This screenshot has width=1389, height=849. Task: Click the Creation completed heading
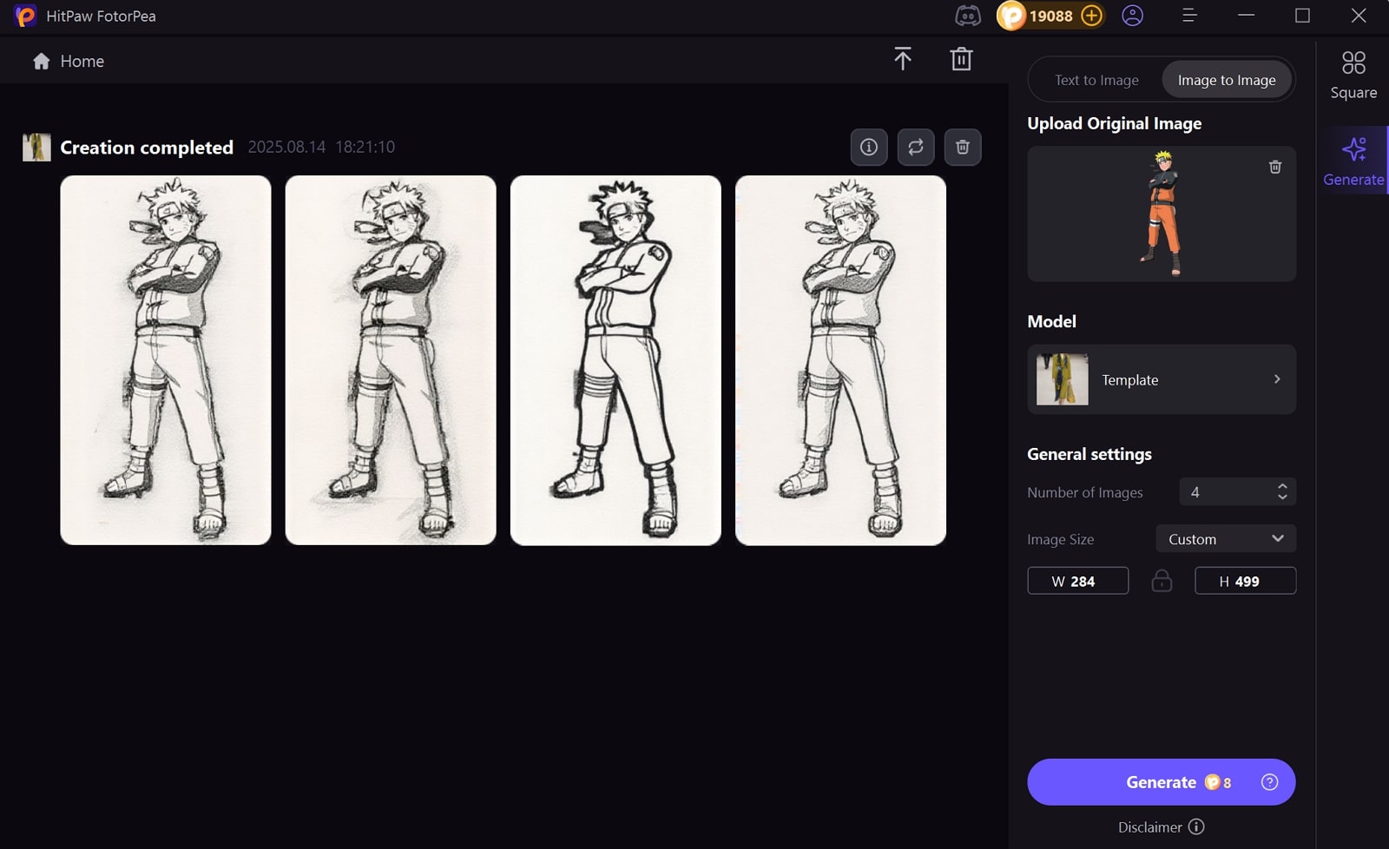[147, 148]
